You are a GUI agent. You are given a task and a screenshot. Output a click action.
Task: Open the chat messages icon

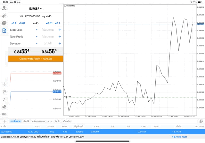point(4,23)
